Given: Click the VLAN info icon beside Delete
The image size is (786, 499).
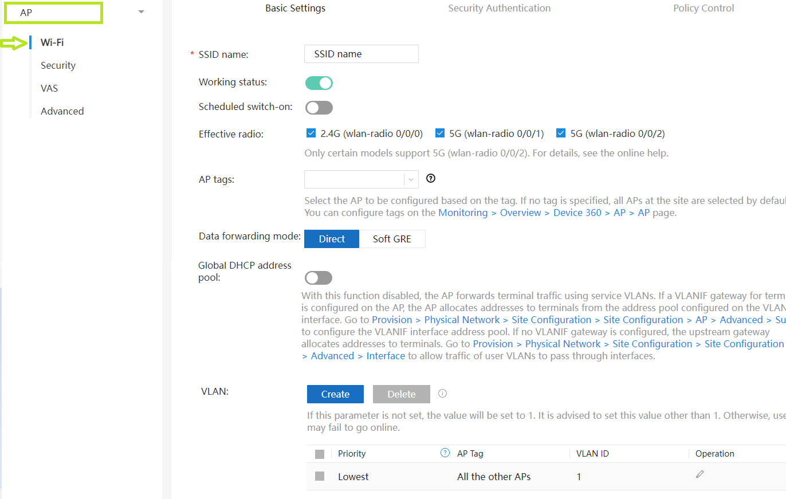Looking at the screenshot, I should click(x=442, y=394).
